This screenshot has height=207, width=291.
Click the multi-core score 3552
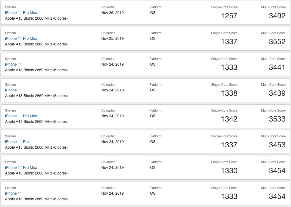click(x=277, y=42)
